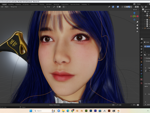Image resolution: width=150 pixels, height=113 pixels.
Task: Expand the Preview panel in material properties
Action: pyautogui.click(x=147, y=58)
